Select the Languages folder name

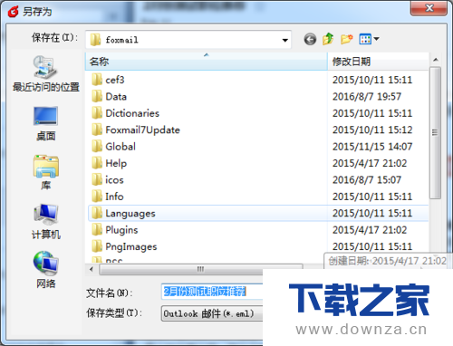(130, 214)
